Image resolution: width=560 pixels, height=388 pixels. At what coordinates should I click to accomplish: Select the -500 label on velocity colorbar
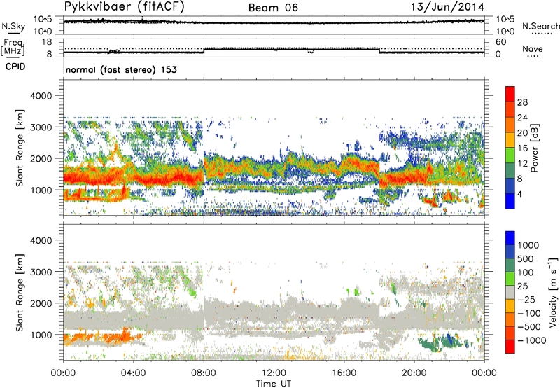coord(528,327)
